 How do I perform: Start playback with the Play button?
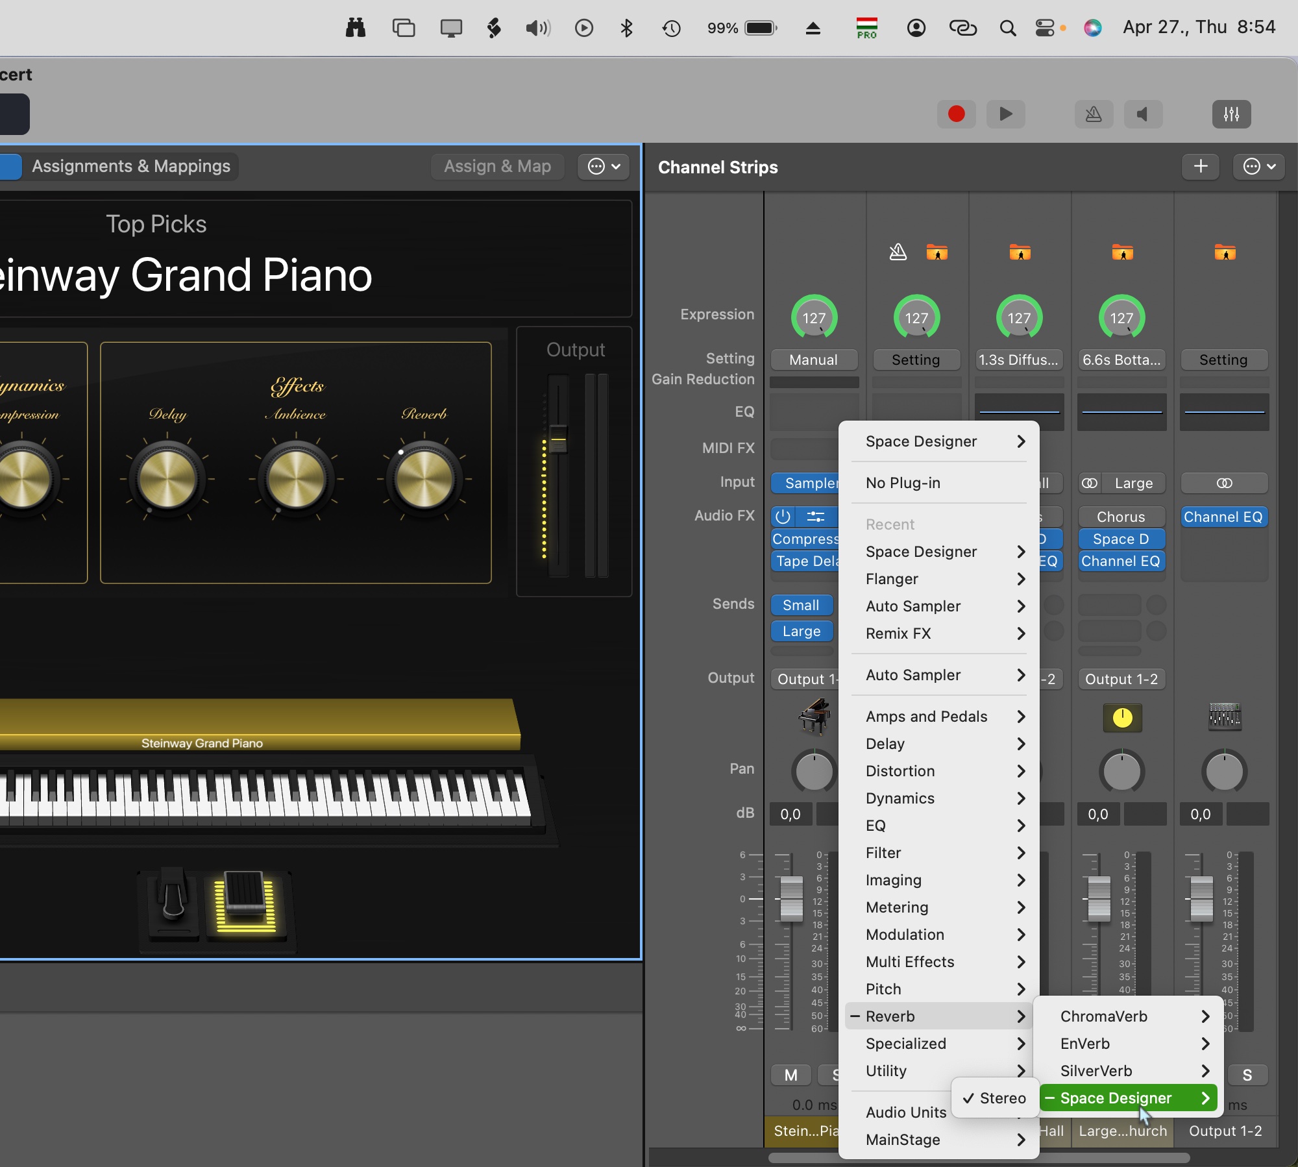click(1005, 114)
